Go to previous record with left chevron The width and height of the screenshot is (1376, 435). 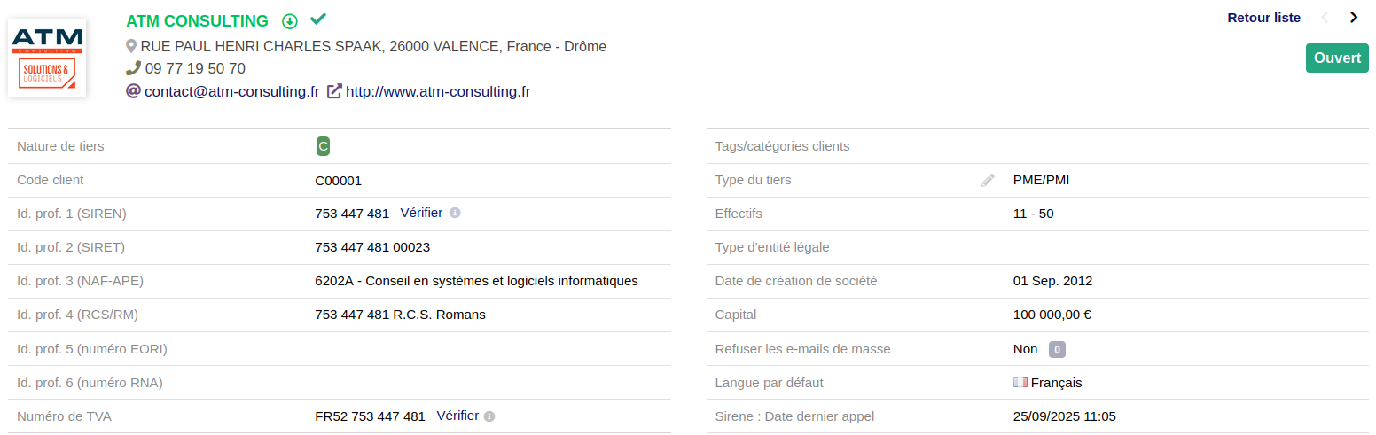(x=1325, y=18)
